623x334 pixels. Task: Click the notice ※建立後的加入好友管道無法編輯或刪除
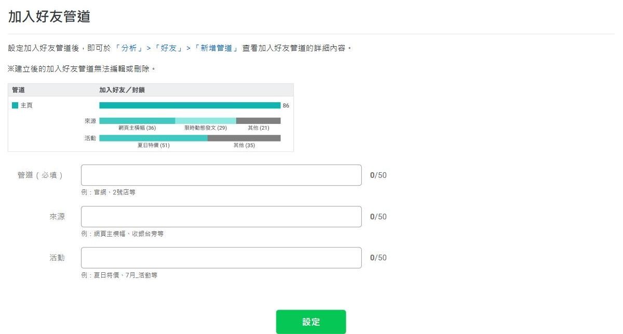(82, 68)
